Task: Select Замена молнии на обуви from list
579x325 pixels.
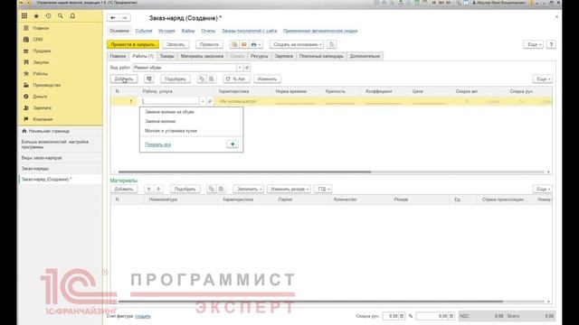Action: coord(191,112)
